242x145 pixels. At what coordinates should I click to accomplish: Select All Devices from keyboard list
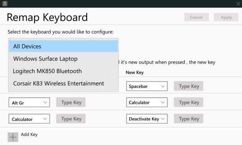click(63, 46)
